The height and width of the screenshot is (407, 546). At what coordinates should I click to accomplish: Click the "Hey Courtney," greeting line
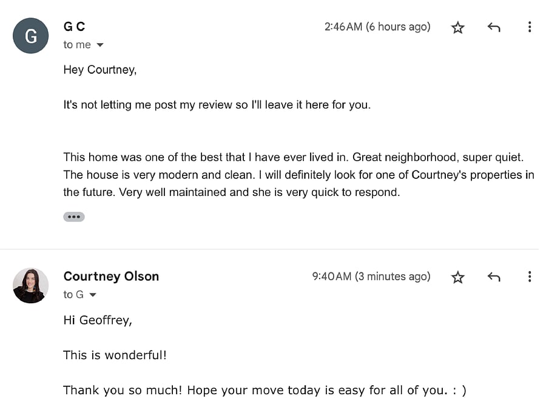point(100,70)
